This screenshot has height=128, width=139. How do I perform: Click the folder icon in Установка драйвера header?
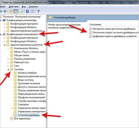point(50,17)
